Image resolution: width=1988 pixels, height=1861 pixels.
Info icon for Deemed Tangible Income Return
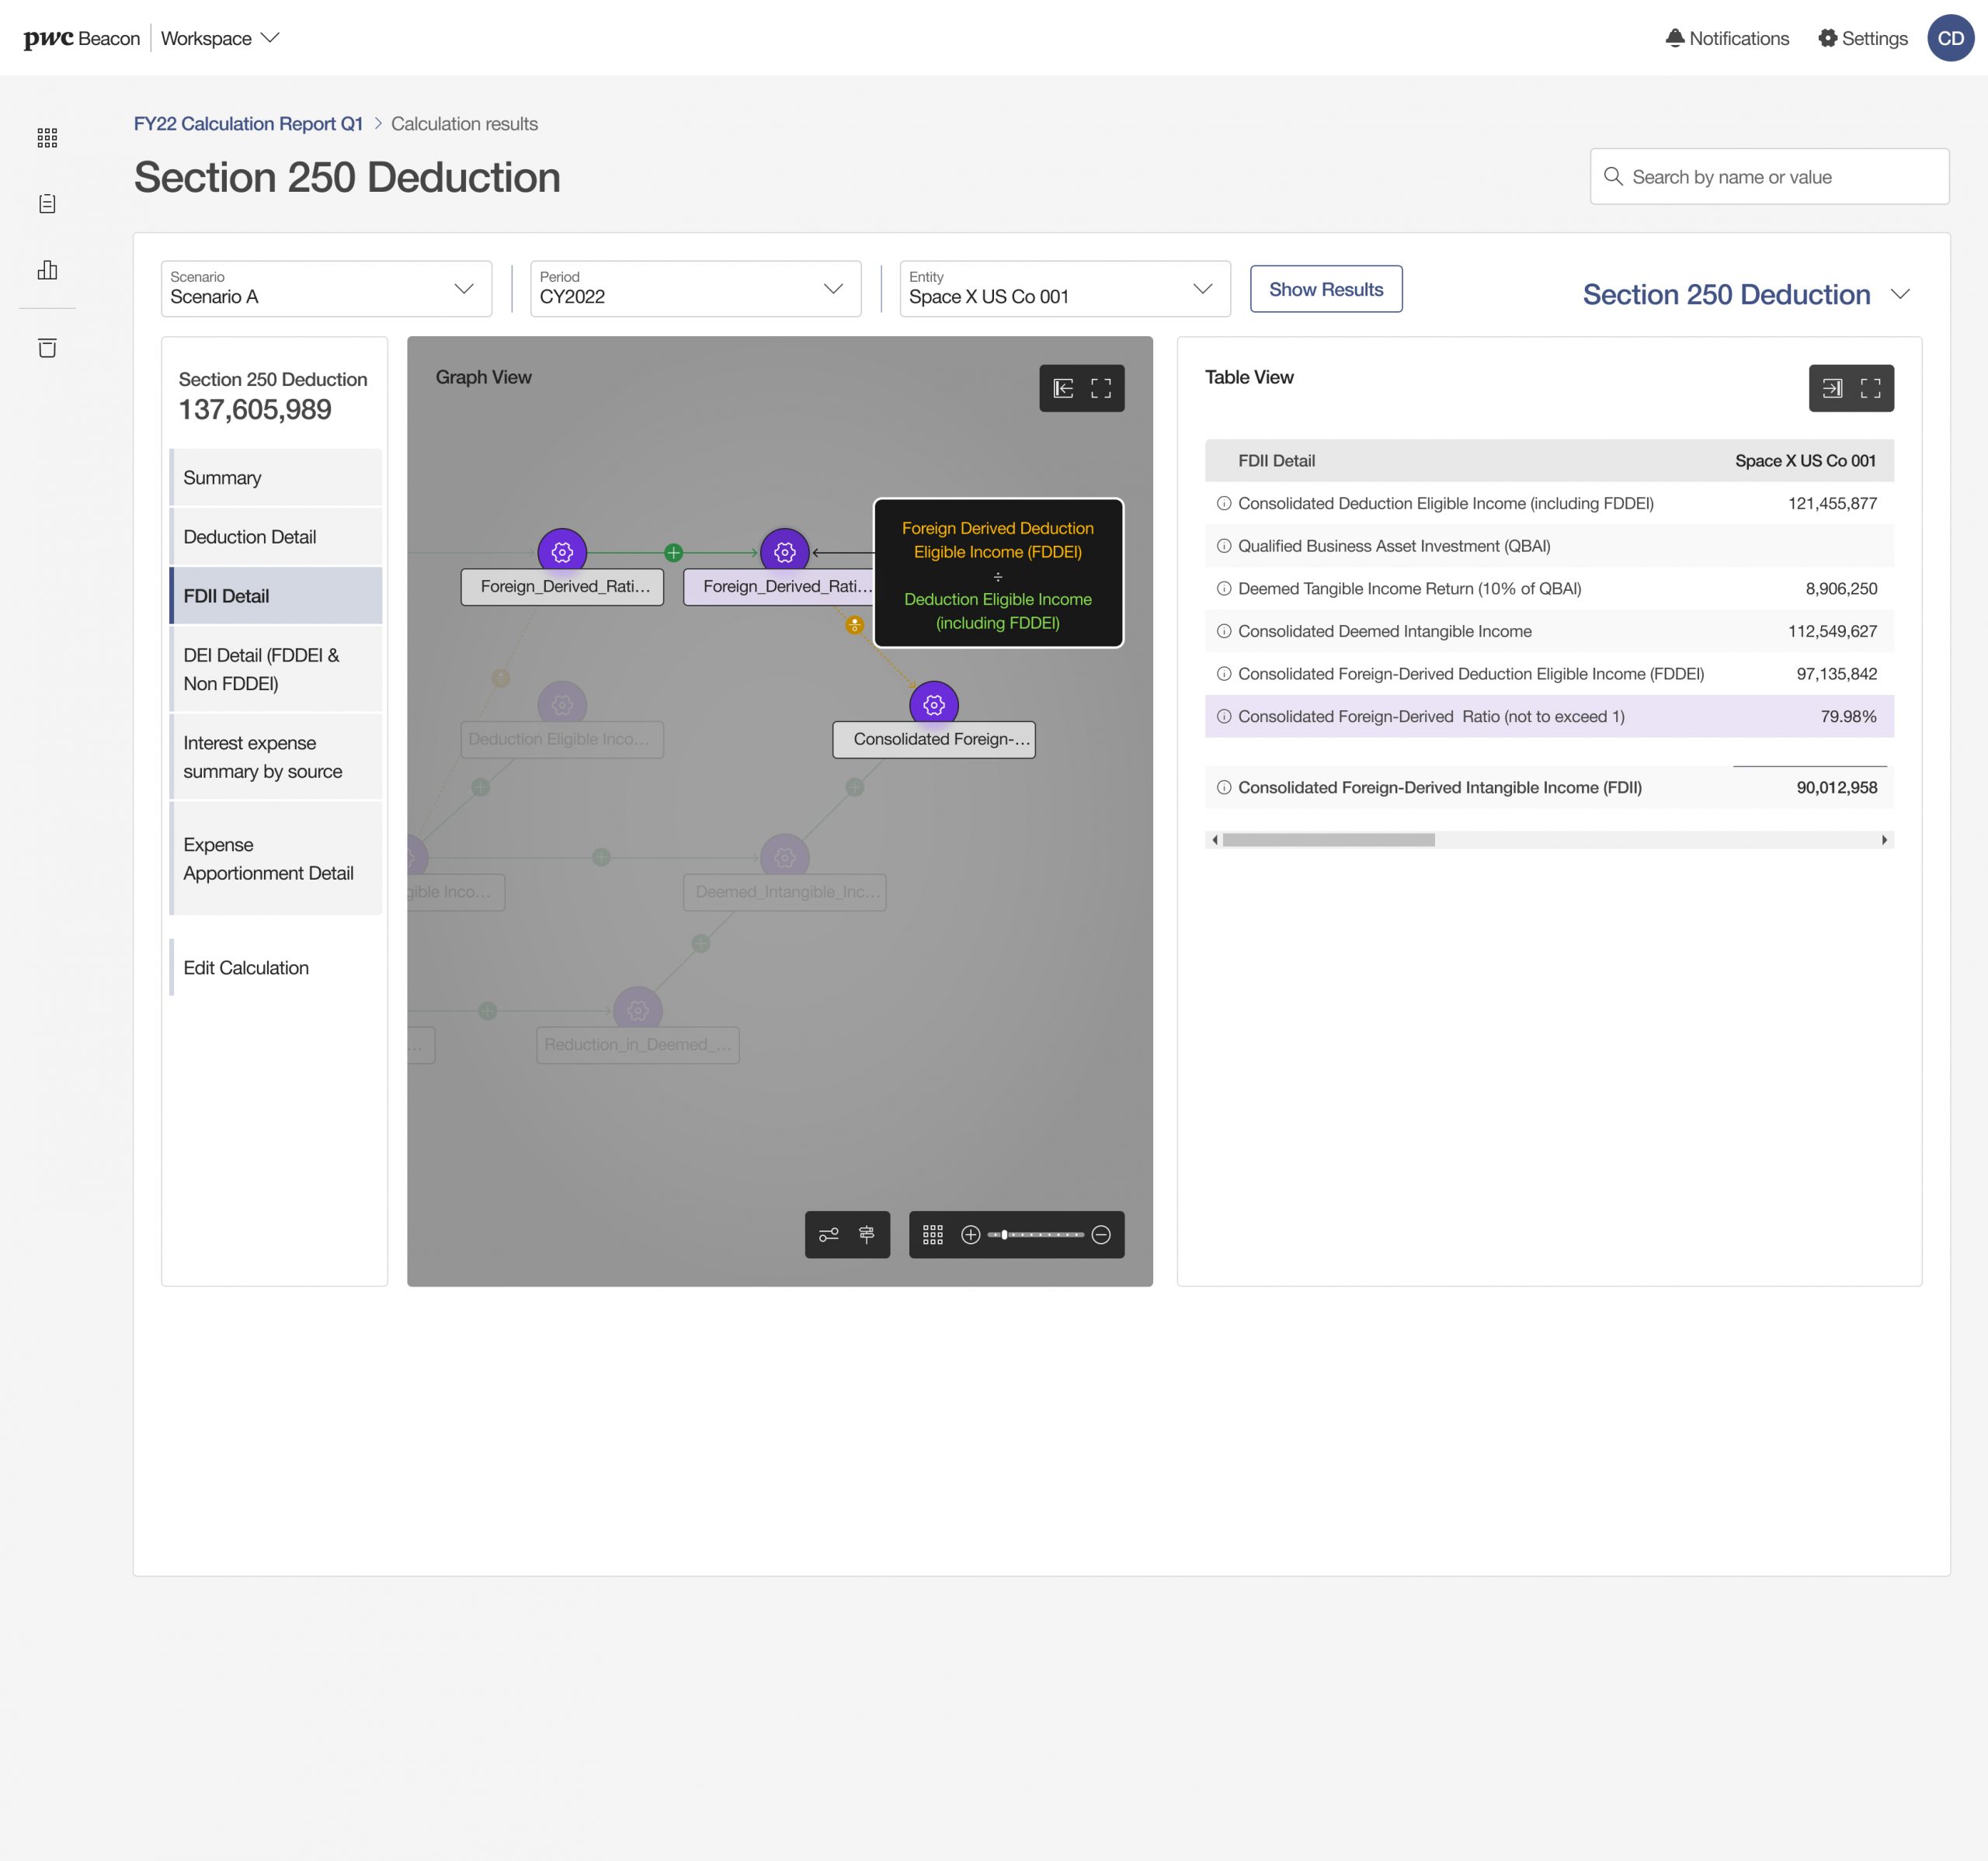click(1224, 589)
